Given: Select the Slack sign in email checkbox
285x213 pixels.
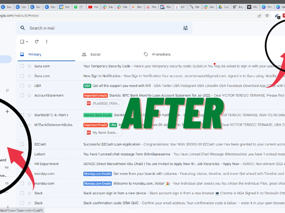Looking at the screenshot, I should [x=22, y=193].
